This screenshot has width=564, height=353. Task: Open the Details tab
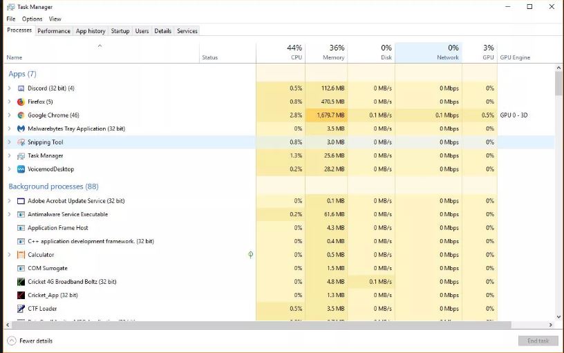point(163,31)
